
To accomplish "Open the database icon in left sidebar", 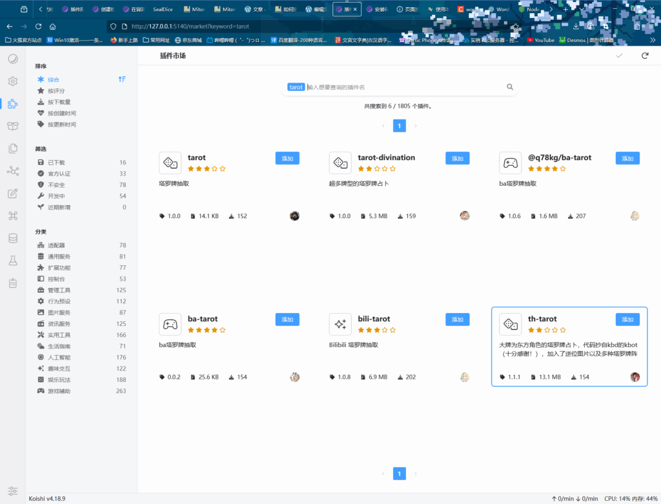I will pyautogui.click(x=12, y=238).
